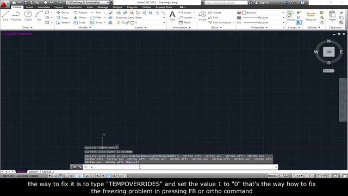Viewport: 348px width, 196px height.
Task: Click the Mirror tool
Action: pyautogui.click(x=80, y=17)
